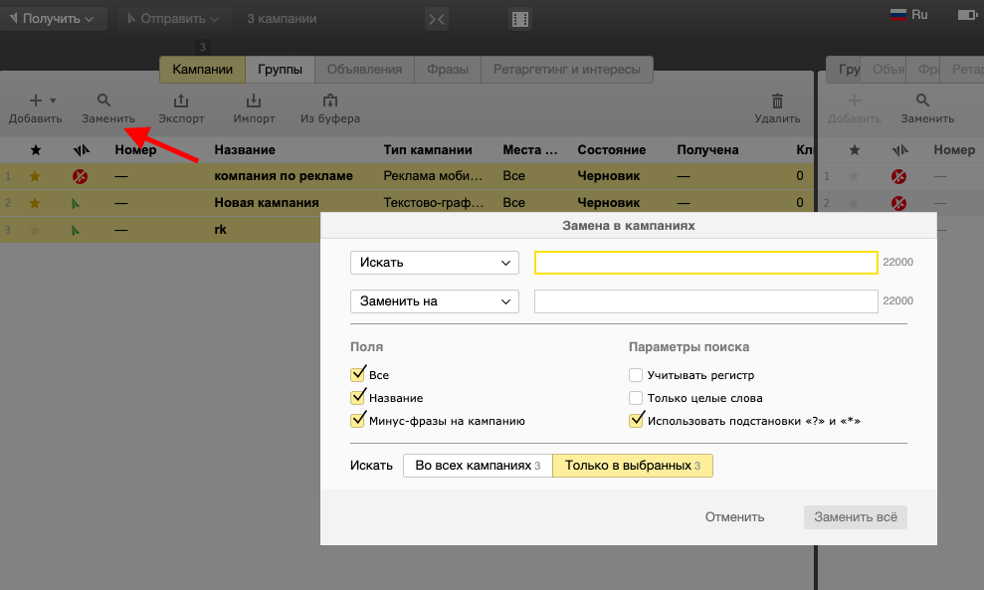This screenshot has height=590, width=984.
Task: Expand the Получить dropdown menu
Action: (x=53, y=19)
